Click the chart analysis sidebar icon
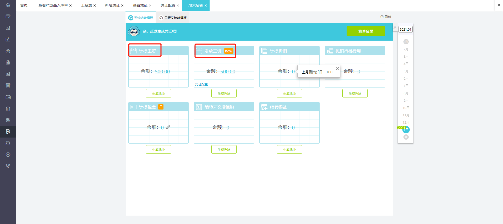The image size is (503, 224). [8, 39]
